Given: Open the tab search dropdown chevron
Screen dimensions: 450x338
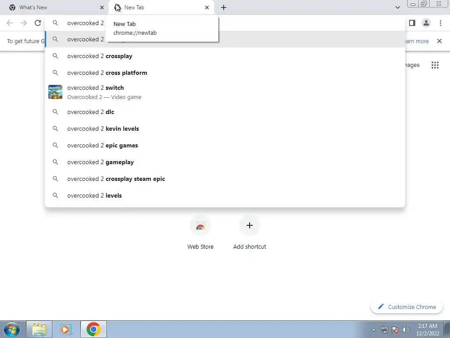Looking at the screenshot, I should [397, 7].
